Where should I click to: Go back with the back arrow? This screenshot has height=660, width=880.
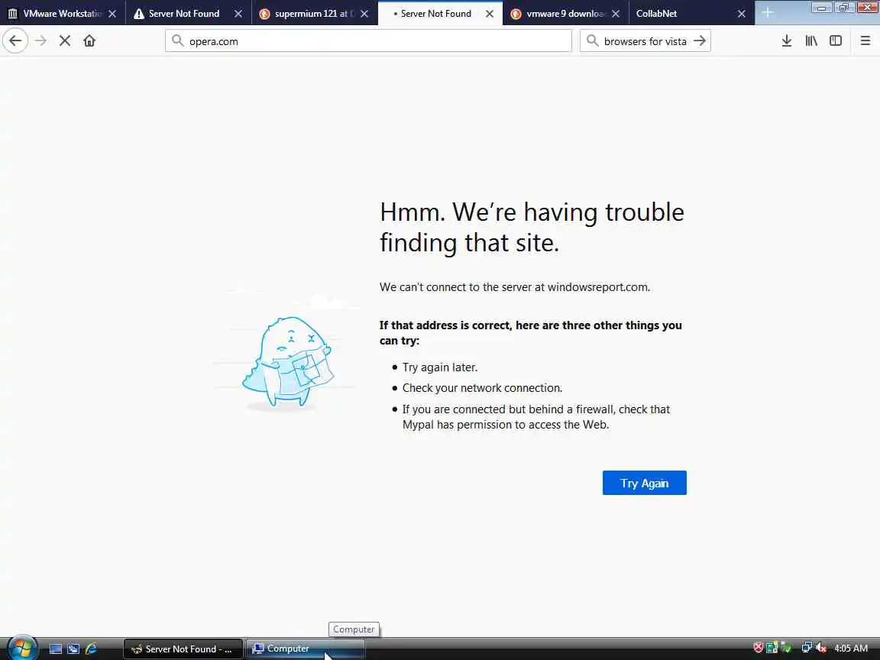click(x=15, y=41)
